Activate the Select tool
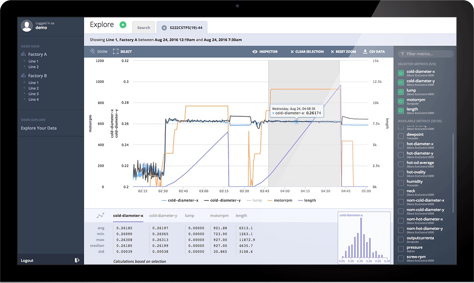 click(x=122, y=51)
